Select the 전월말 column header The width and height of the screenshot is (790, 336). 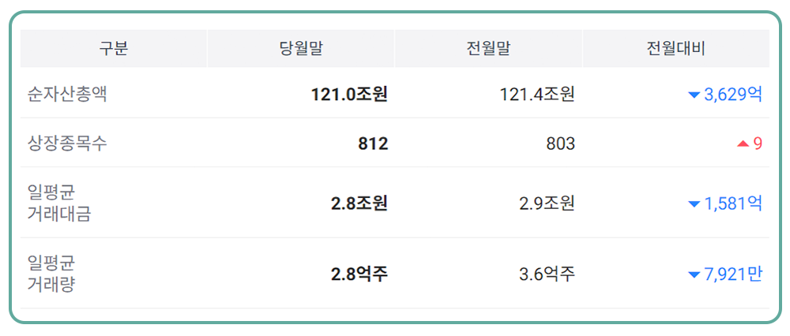489,49
